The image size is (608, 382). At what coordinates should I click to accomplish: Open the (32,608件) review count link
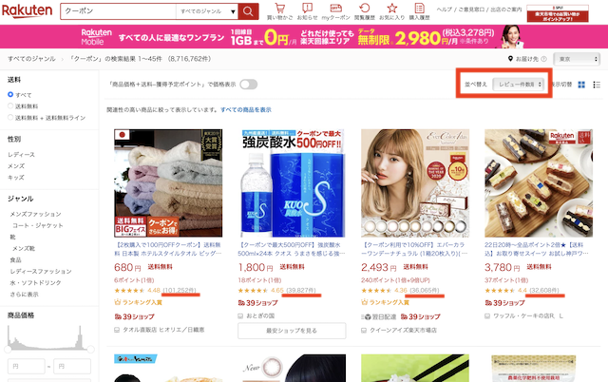(544, 290)
